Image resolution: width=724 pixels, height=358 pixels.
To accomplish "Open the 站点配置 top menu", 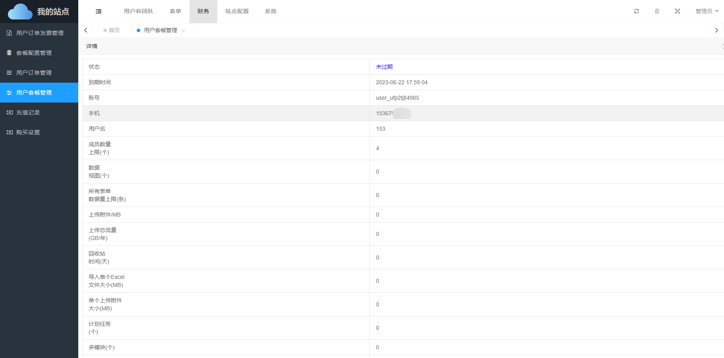I will pyautogui.click(x=237, y=12).
